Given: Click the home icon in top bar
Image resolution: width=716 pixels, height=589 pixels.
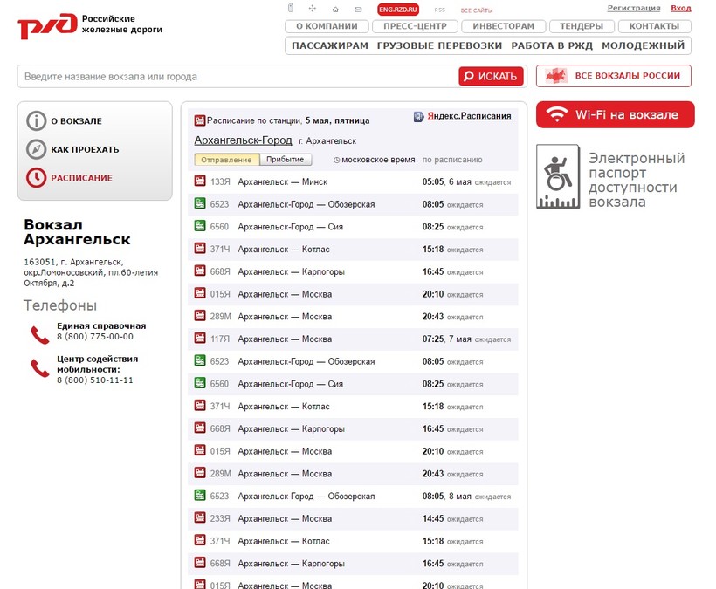Looking at the screenshot, I should coord(335,9).
